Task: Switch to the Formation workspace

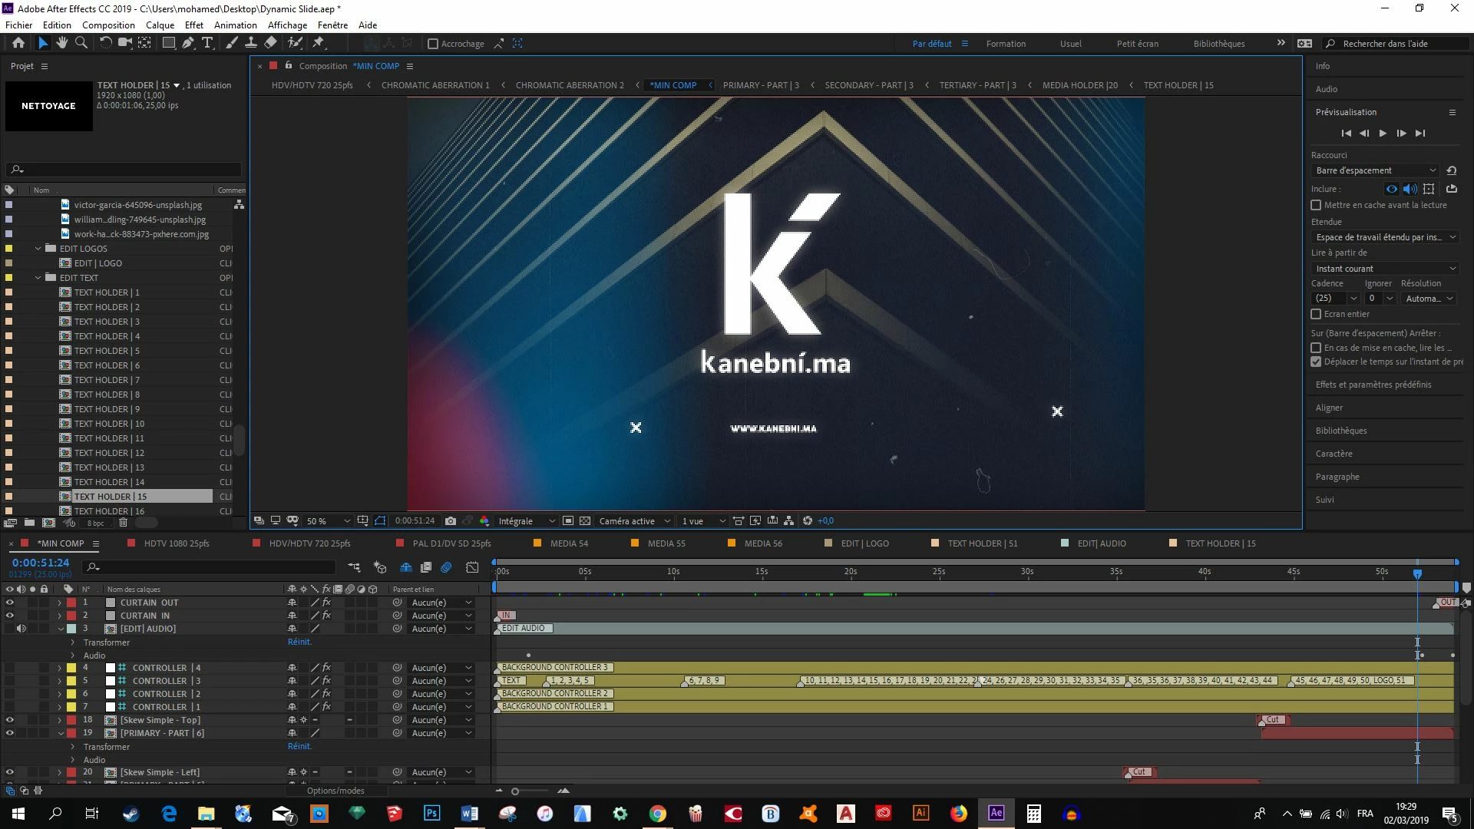Action: pyautogui.click(x=1006, y=44)
